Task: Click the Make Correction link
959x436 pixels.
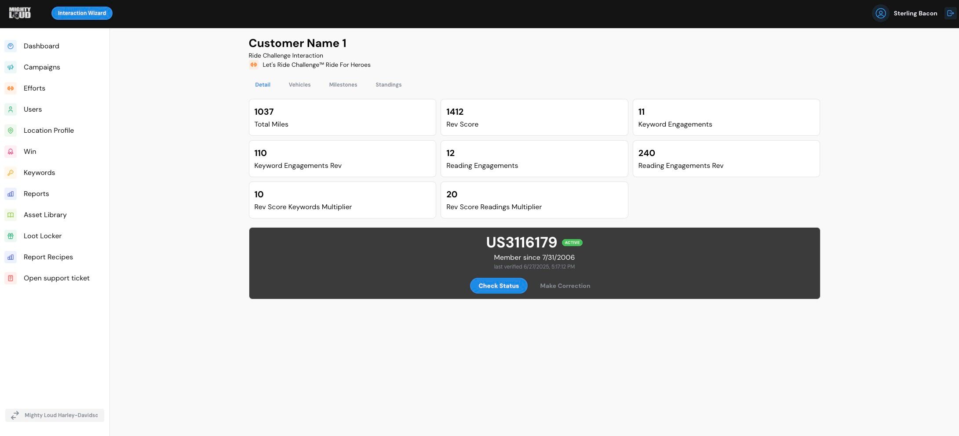Action: tap(565, 286)
